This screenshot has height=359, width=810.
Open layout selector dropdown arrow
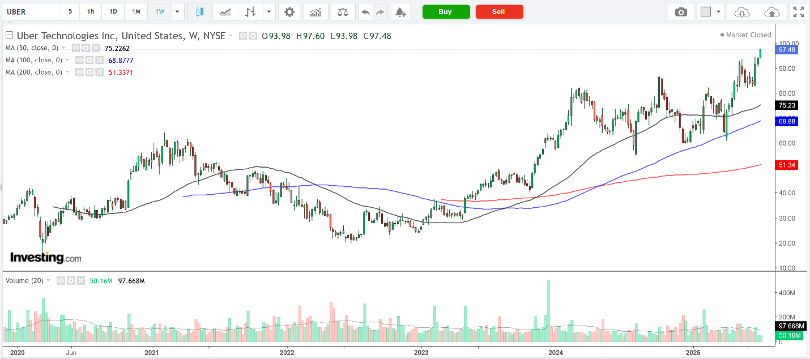[719, 11]
